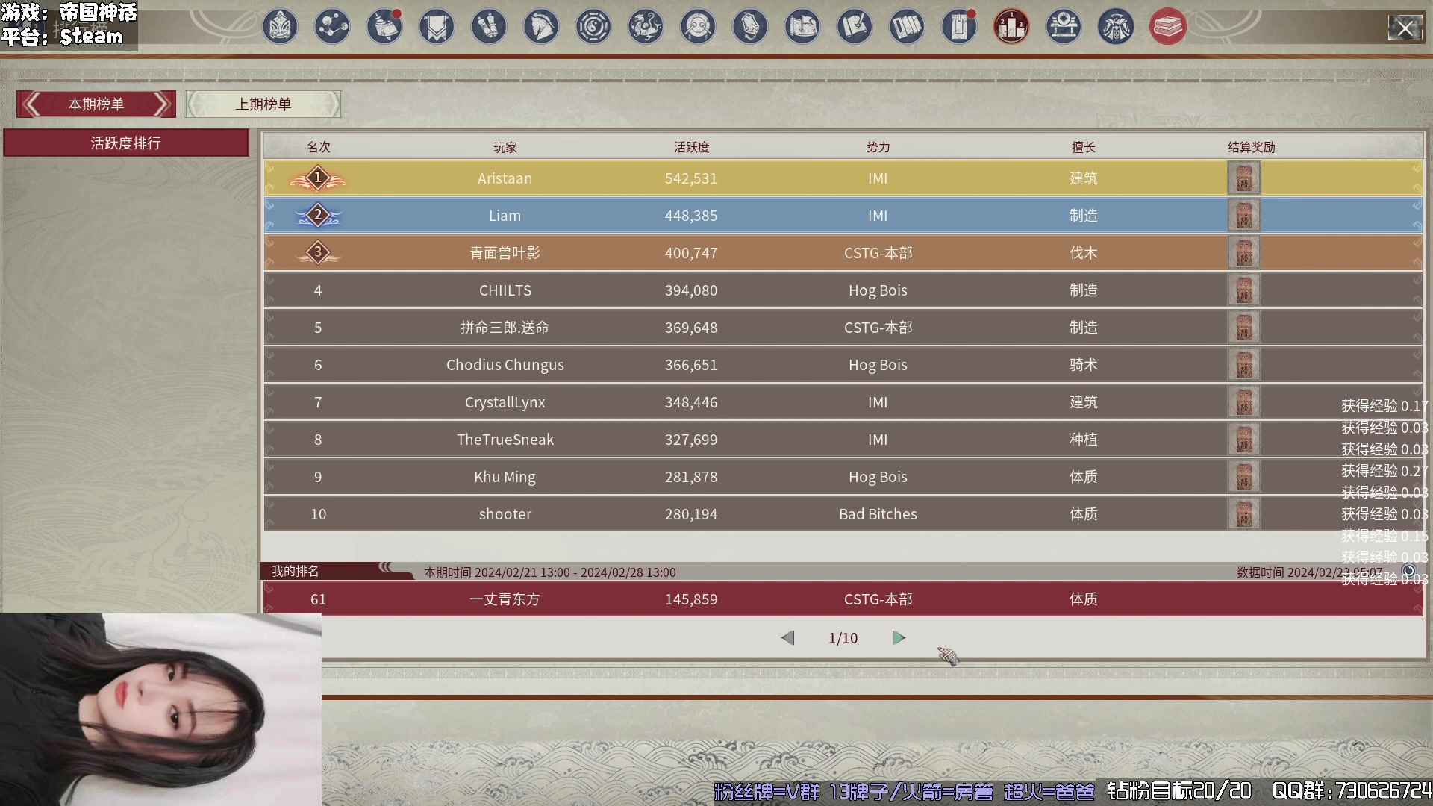The width and height of the screenshot is (1433, 806).
Task: Open the scroll with writing brush icon
Action: pos(855,27)
